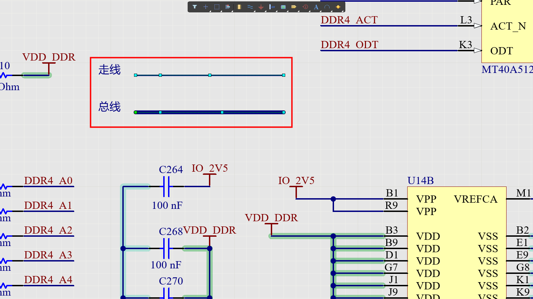Select the DDR4_A0 net label

(48, 181)
